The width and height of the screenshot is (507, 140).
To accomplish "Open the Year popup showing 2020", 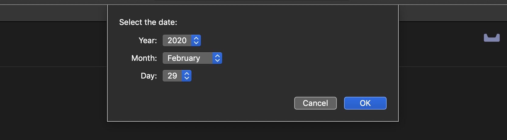I will [181, 40].
